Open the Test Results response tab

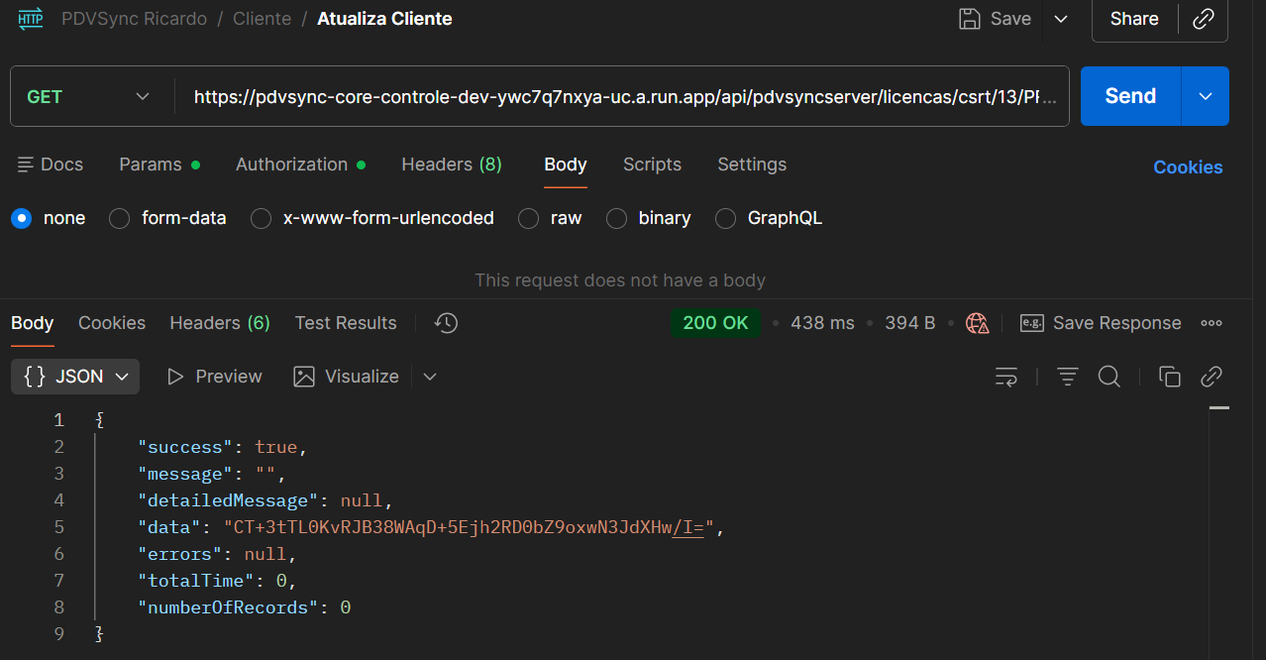(x=345, y=323)
